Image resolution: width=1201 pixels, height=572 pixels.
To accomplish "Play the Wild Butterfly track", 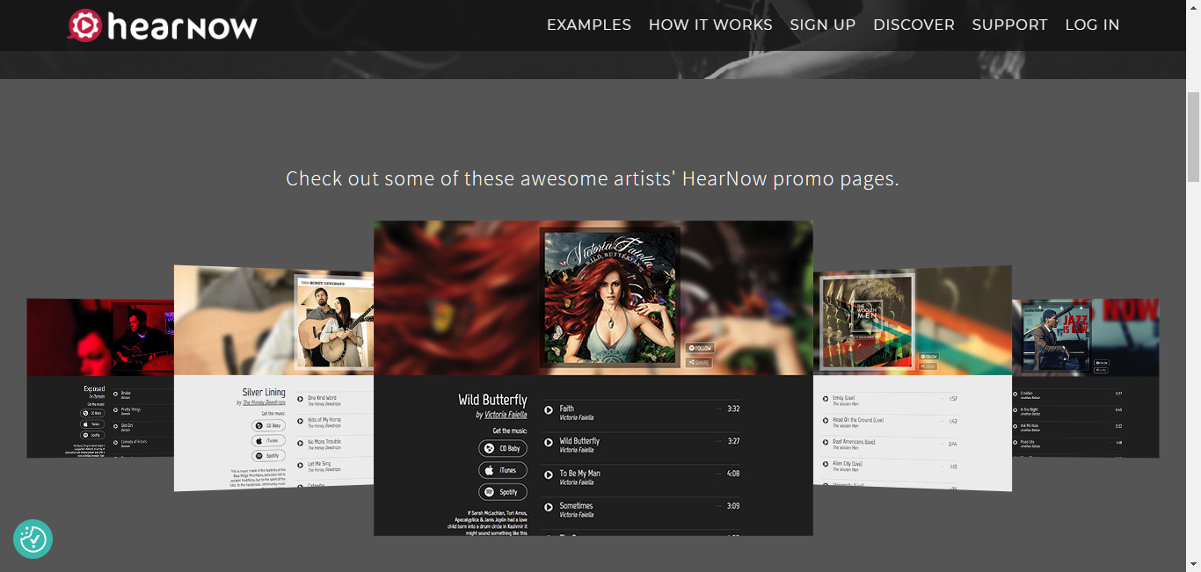I will pyautogui.click(x=549, y=442).
